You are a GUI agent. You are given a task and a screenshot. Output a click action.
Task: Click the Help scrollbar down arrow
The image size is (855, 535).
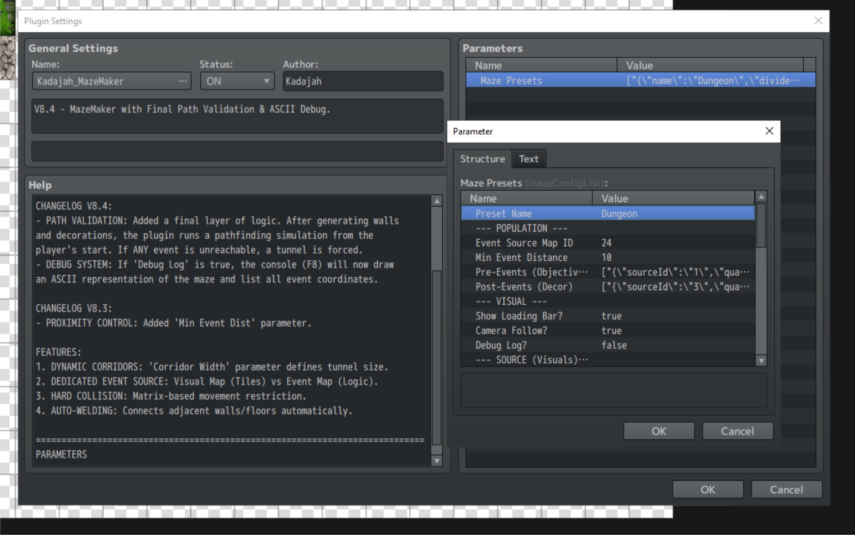tap(437, 461)
